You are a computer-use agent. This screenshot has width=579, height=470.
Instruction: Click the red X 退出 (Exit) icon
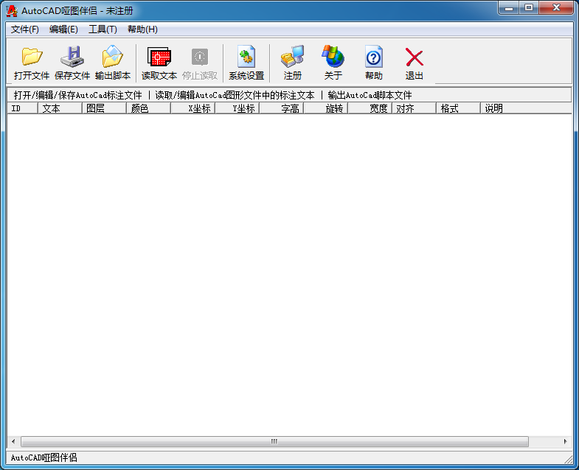pos(414,57)
